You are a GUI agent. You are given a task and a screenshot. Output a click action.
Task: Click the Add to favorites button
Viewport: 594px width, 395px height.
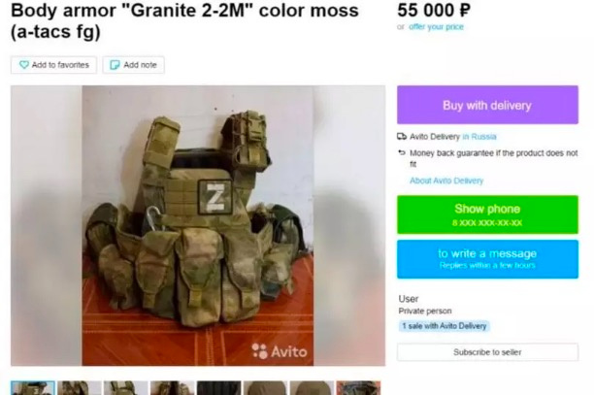[x=53, y=65]
